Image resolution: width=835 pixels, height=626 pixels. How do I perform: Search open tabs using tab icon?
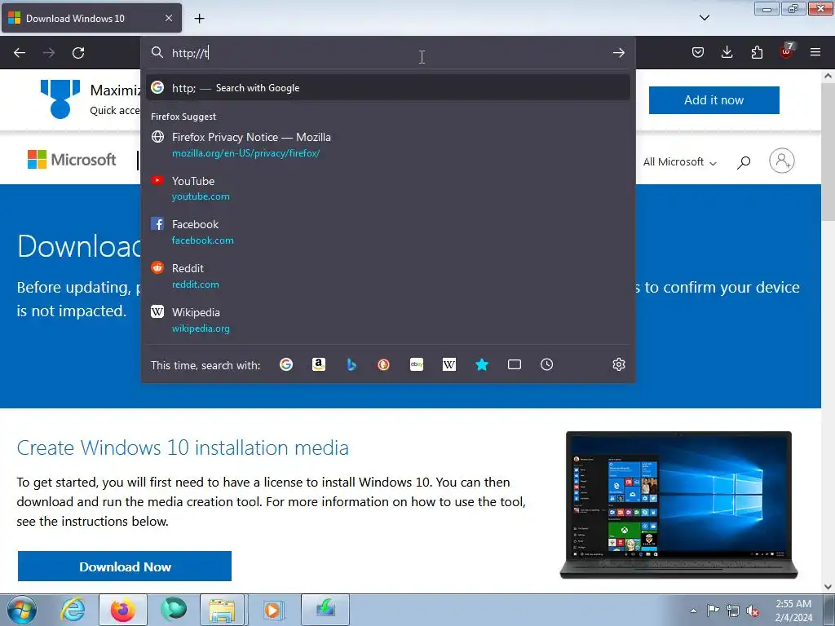coord(515,364)
